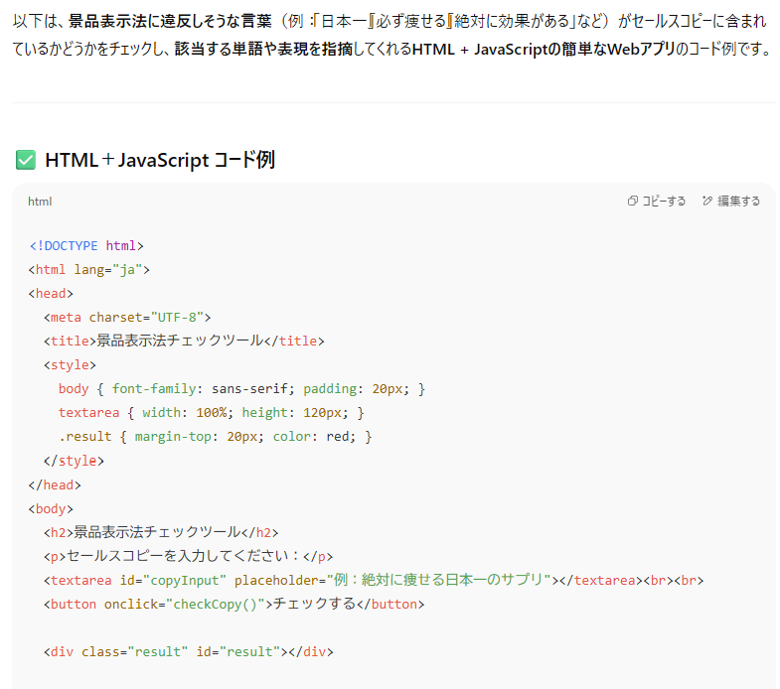The width and height of the screenshot is (780, 689).
Task: Click the textarea id="copyInput" code line
Action: click(374, 580)
